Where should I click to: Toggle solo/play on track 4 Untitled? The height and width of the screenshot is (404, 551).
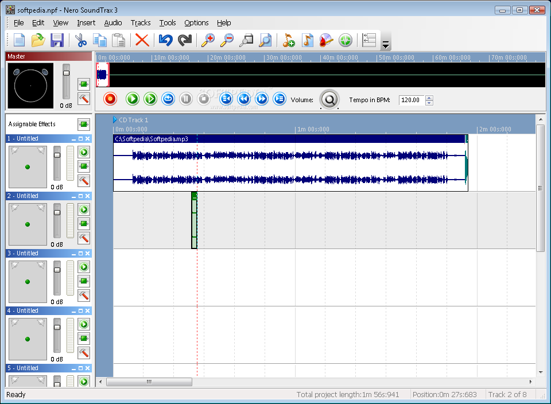(x=84, y=324)
